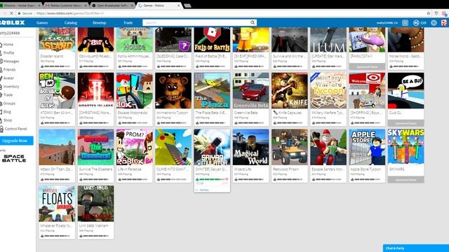
Task: Open Groups in sidebar
Action: tap(9, 104)
